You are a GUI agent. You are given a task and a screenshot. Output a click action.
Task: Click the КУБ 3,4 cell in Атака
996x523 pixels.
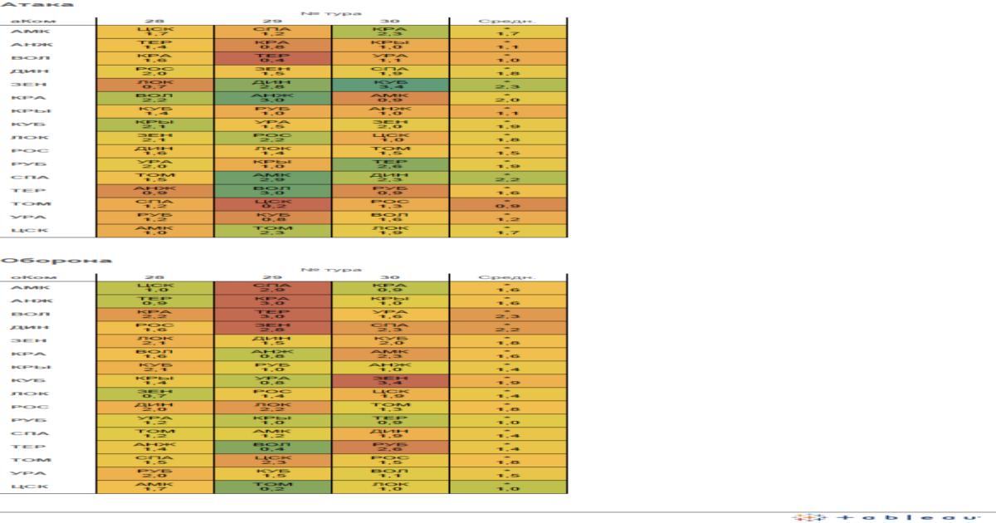pos(390,85)
